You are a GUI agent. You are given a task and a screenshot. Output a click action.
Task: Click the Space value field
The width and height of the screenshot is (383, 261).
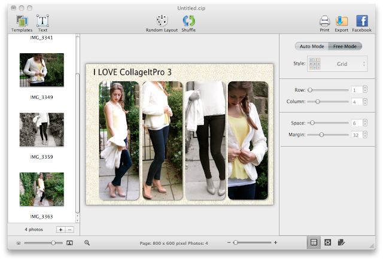357,123
